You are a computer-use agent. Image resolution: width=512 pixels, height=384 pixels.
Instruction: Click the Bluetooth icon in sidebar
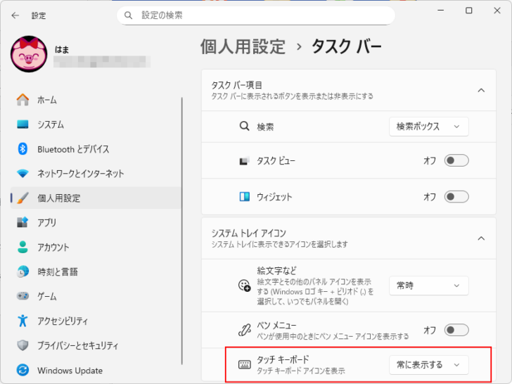coord(23,149)
